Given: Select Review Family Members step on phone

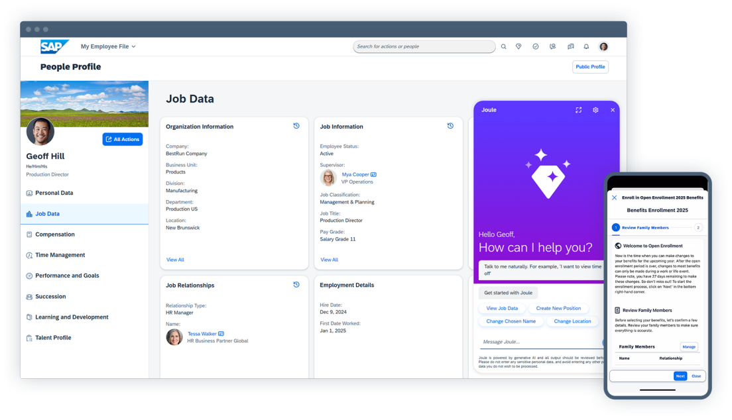Looking at the screenshot, I should 640,228.
